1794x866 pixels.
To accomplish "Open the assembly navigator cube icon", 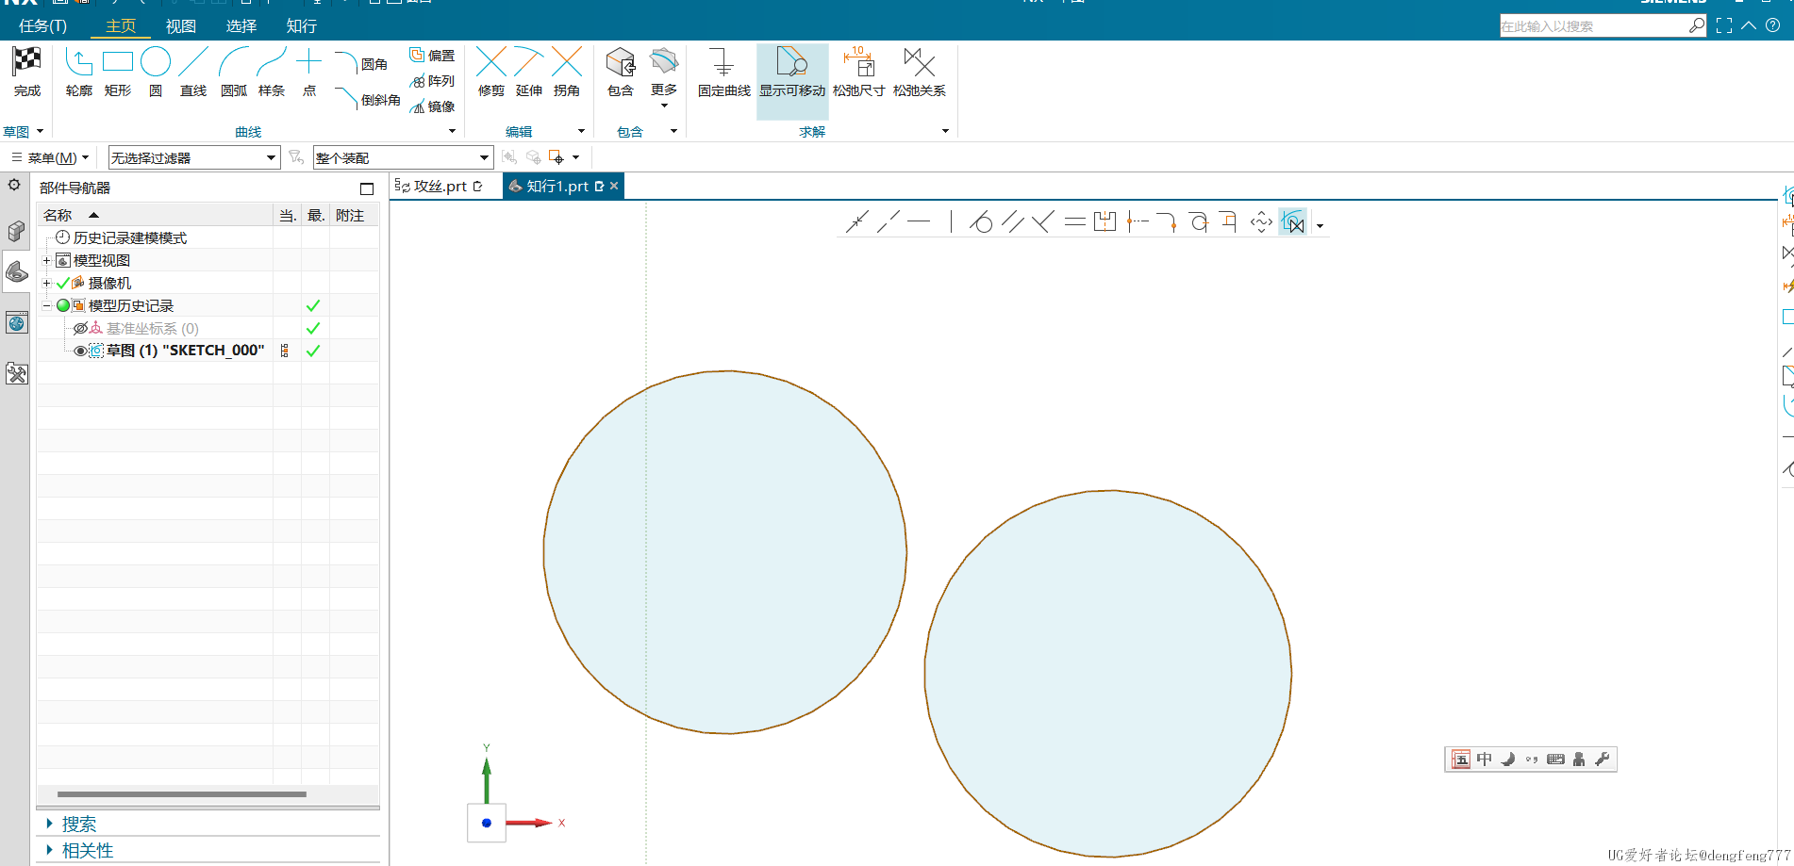I will [x=16, y=231].
